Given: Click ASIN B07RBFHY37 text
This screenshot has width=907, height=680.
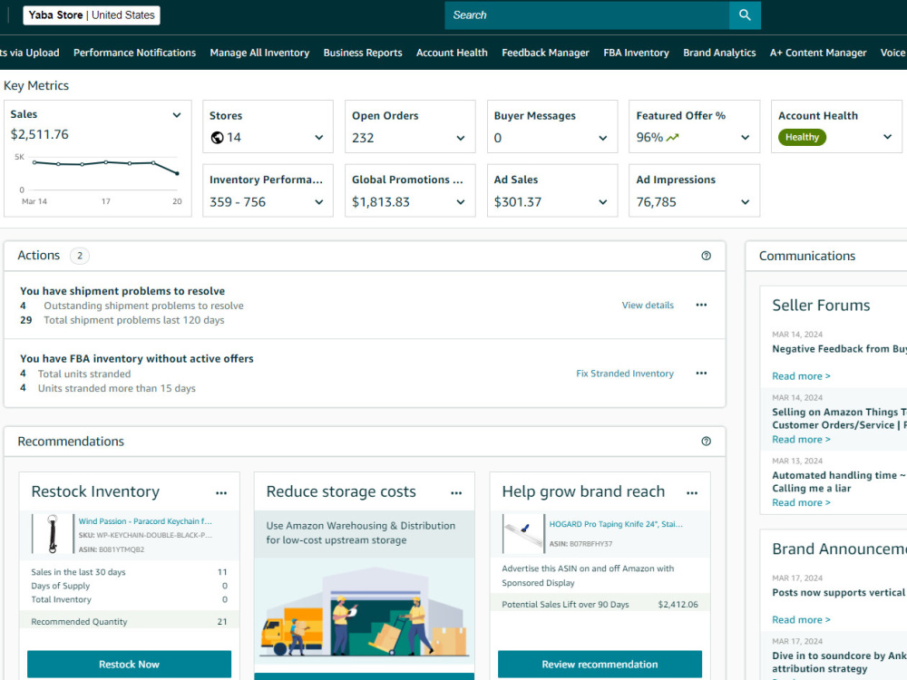Looking at the screenshot, I should tap(580, 544).
